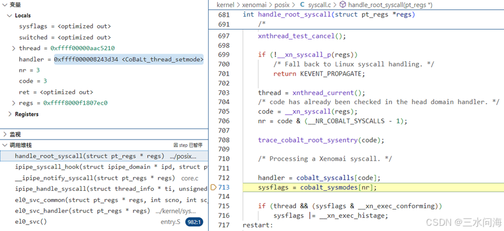Click xnthread_current call on line 703

(323, 93)
